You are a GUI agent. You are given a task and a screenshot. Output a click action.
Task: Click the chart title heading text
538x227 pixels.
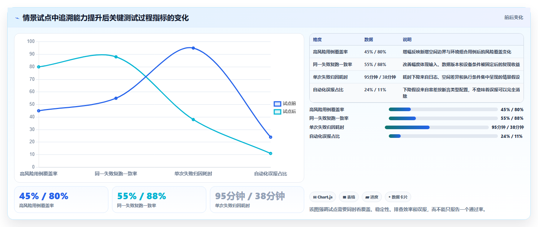[106, 18]
